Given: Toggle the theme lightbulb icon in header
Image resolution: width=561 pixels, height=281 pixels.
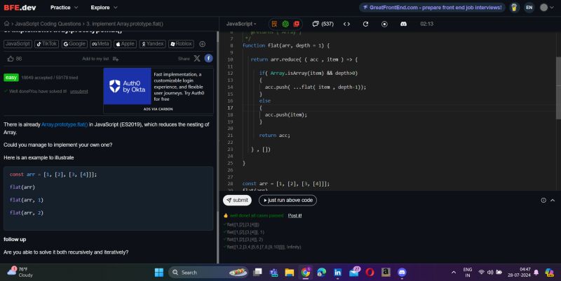Looking at the screenshot, I should click(x=514, y=8).
